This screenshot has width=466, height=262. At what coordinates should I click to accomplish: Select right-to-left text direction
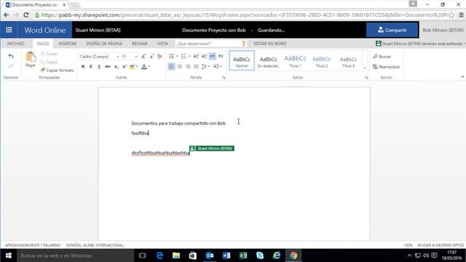(221, 56)
